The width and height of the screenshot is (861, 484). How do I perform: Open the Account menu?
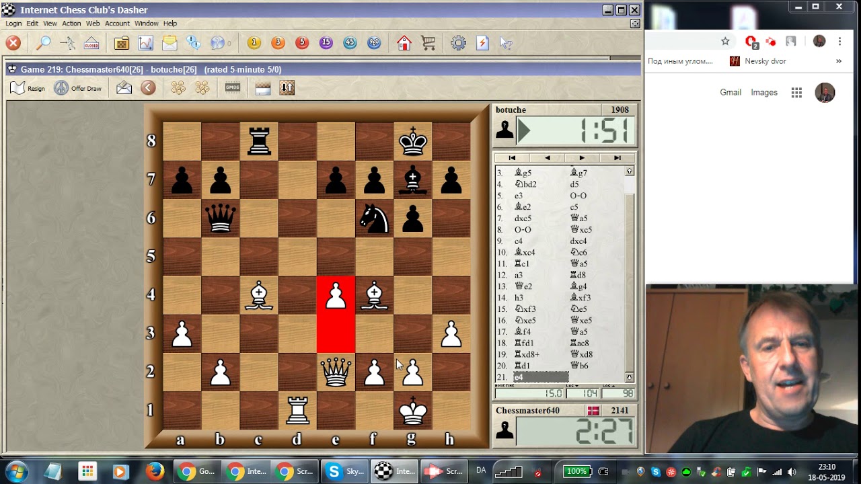point(117,24)
